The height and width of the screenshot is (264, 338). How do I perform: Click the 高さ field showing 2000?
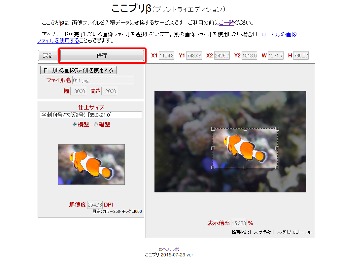coord(109,91)
